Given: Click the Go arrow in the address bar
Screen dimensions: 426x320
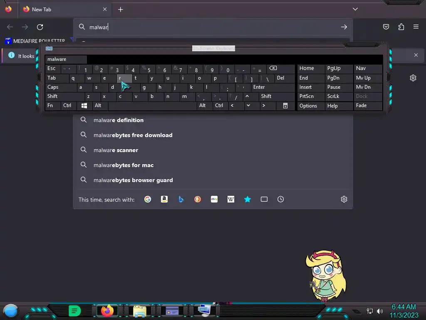Looking at the screenshot, I should [x=344, y=27].
